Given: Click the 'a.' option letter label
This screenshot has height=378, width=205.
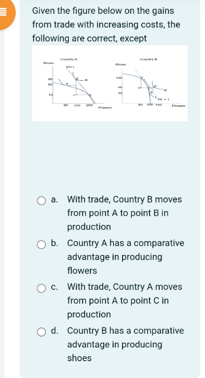Looking at the screenshot, I should [x=55, y=200].
